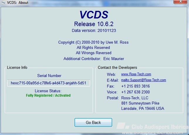Click the 'Lansdale, PA 19446 USA' line
Screen dimensions: 189x135
(x=143, y=109)
